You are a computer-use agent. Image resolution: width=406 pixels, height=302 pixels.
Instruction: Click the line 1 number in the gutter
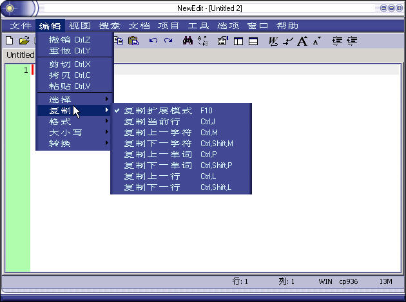pos(26,70)
